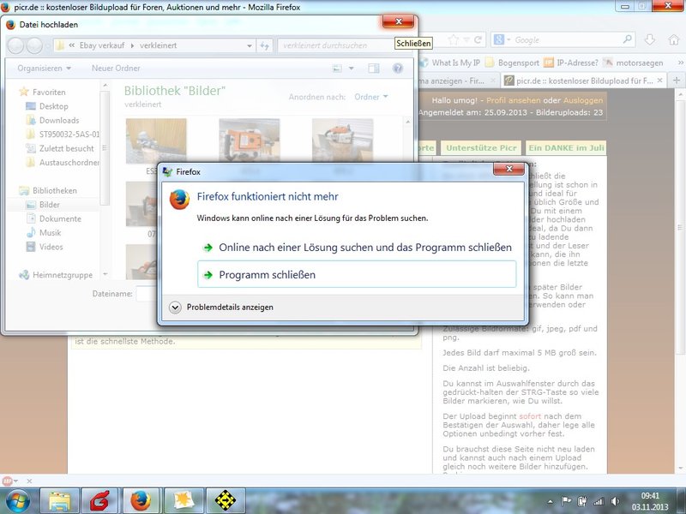Select 'Ebay verkauf' in breadcrumb
Image resolution: width=686 pixels, height=514 pixels.
(102, 45)
